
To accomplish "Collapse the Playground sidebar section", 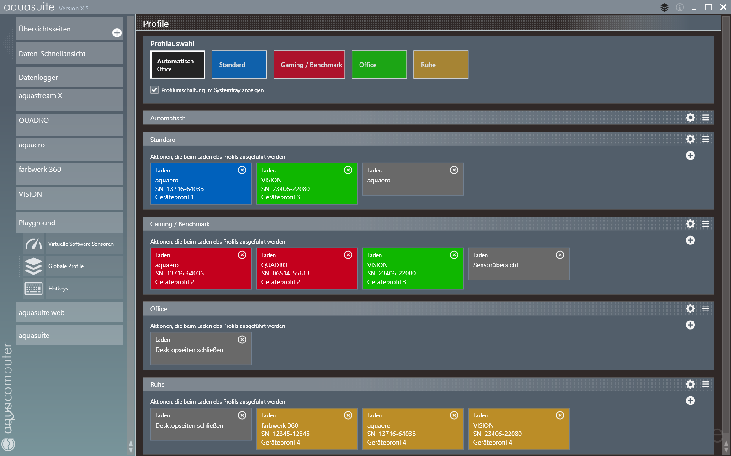I will pyautogui.click(x=70, y=223).
